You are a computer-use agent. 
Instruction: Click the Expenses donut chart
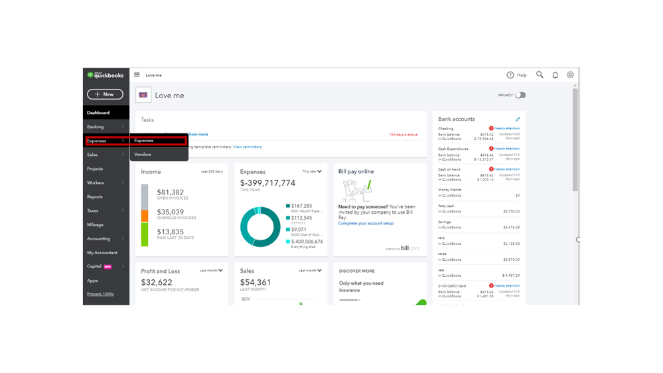(x=260, y=227)
